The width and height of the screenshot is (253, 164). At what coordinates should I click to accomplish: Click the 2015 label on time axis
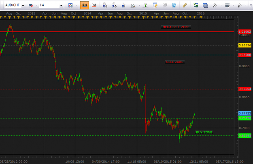[x=143, y=13]
